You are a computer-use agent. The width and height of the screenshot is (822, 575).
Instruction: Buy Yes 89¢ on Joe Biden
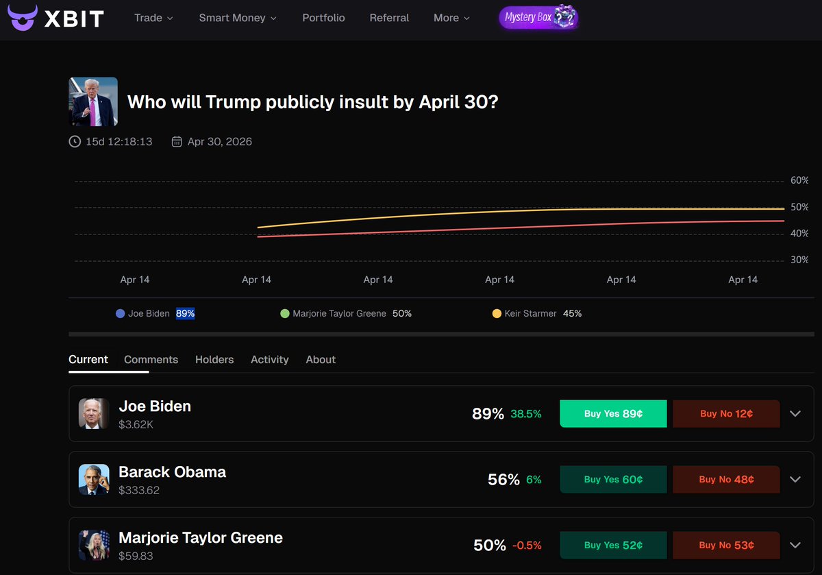pyautogui.click(x=613, y=413)
